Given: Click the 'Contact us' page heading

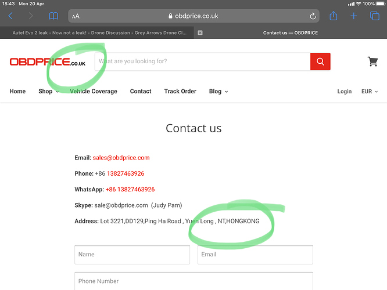Looking at the screenshot, I should [193, 128].
